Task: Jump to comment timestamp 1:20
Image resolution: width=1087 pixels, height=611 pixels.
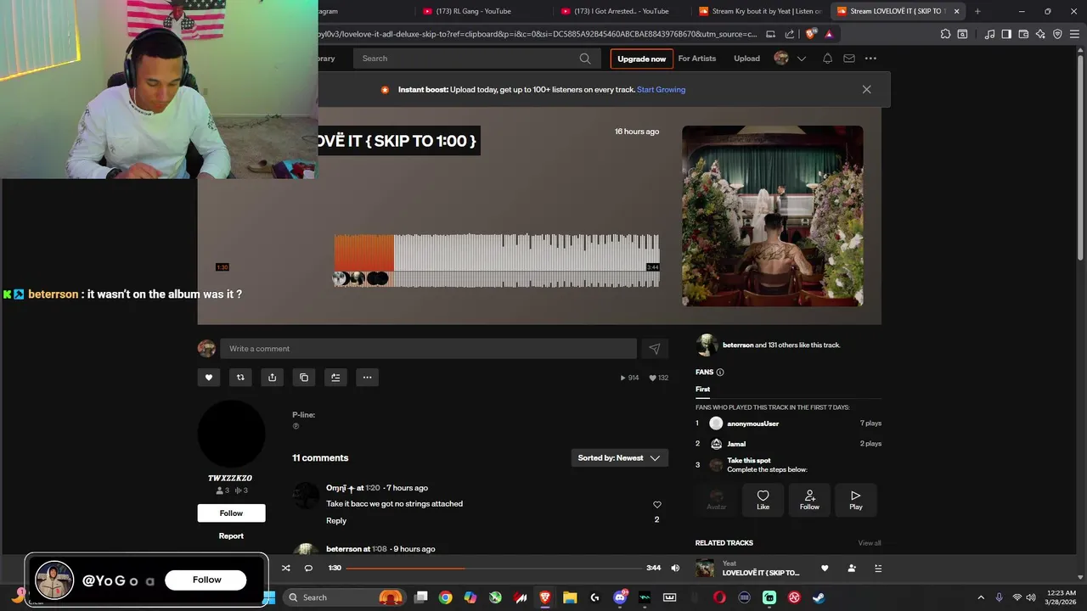Action: [372, 488]
